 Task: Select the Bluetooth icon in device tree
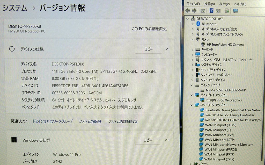[x=198, y=24]
